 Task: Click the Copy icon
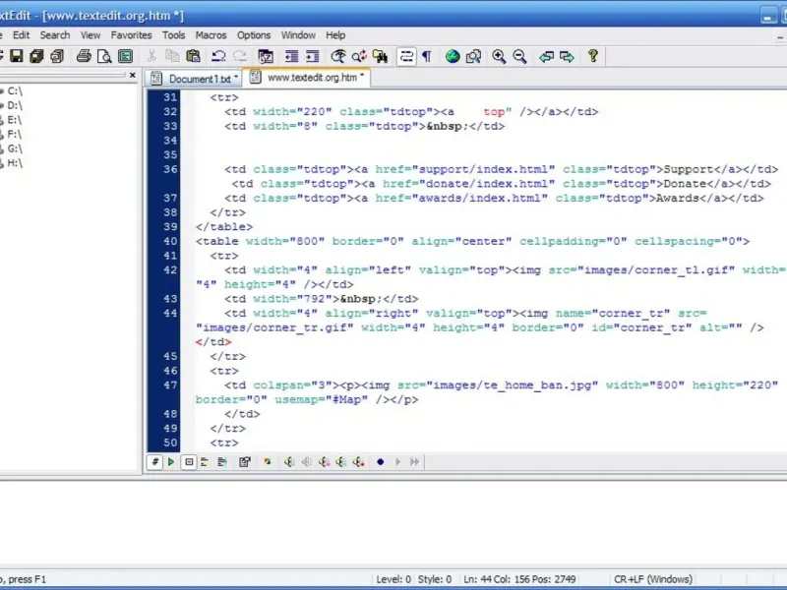(x=172, y=56)
